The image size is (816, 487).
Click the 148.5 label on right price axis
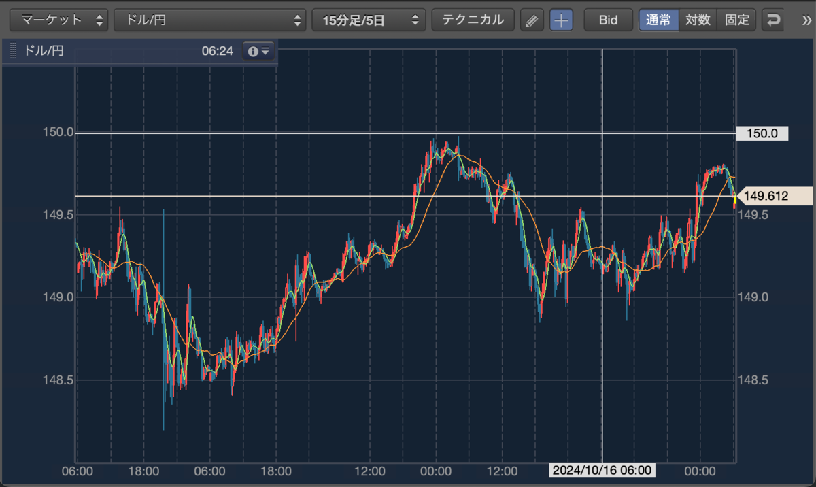(x=752, y=380)
